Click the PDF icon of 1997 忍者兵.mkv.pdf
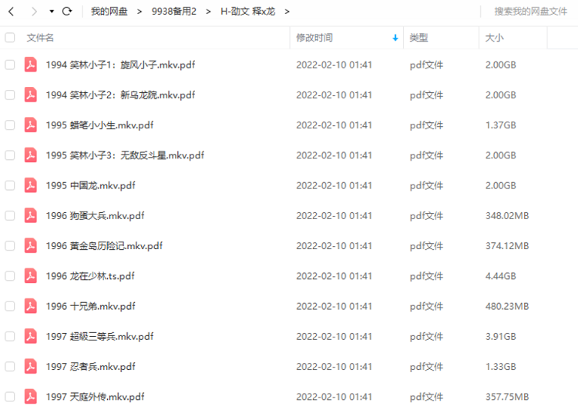 point(31,366)
